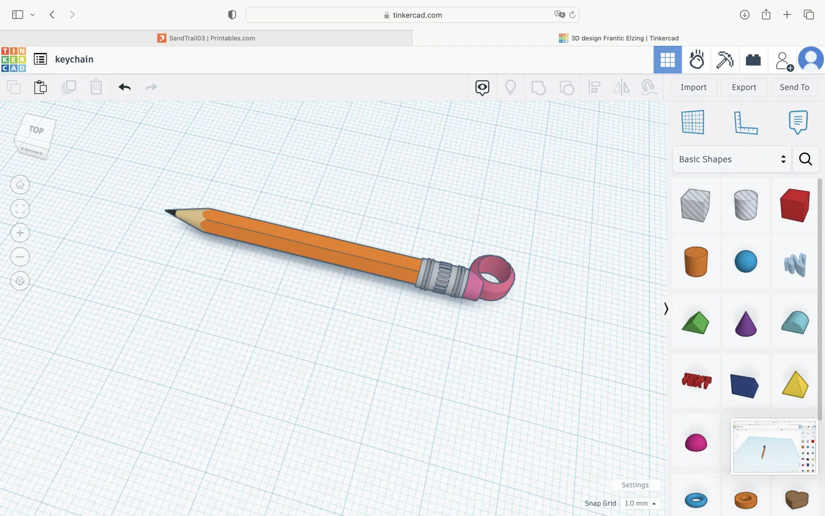Redo the last action
This screenshot has height=516, width=825.
click(x=152, y=87)
